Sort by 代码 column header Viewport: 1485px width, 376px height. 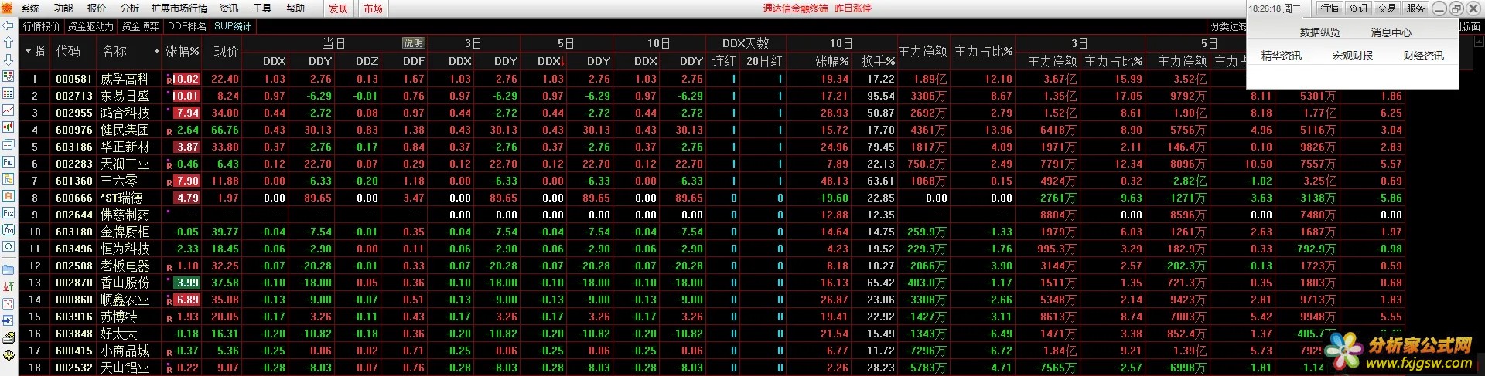point(68,51)
